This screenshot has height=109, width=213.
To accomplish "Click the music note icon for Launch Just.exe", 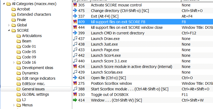I will click(75, 44).
